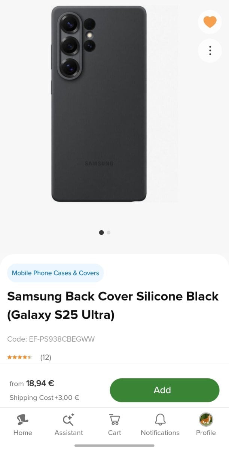Open the three-dot more options menu
This screenshot has width=229, height=450.
[x=210, y=50]
